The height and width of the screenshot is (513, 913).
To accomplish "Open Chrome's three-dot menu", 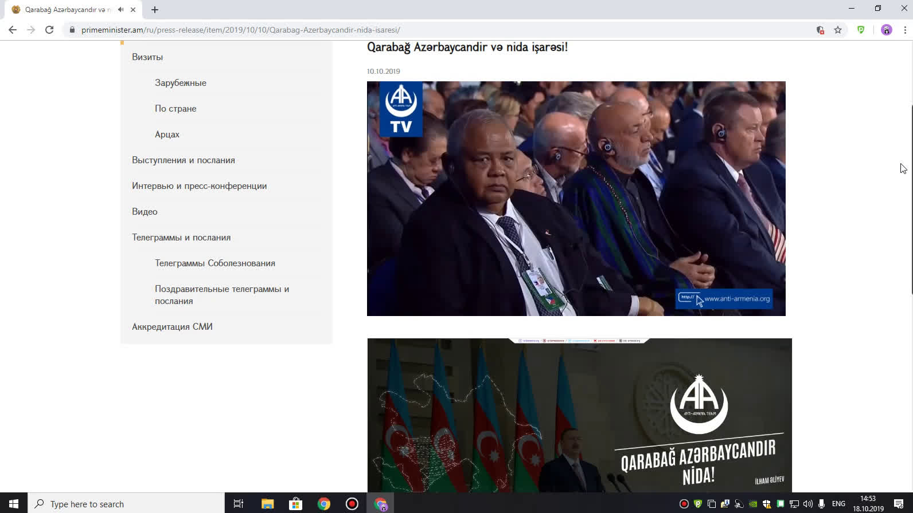I will click(x=905, y=30).
